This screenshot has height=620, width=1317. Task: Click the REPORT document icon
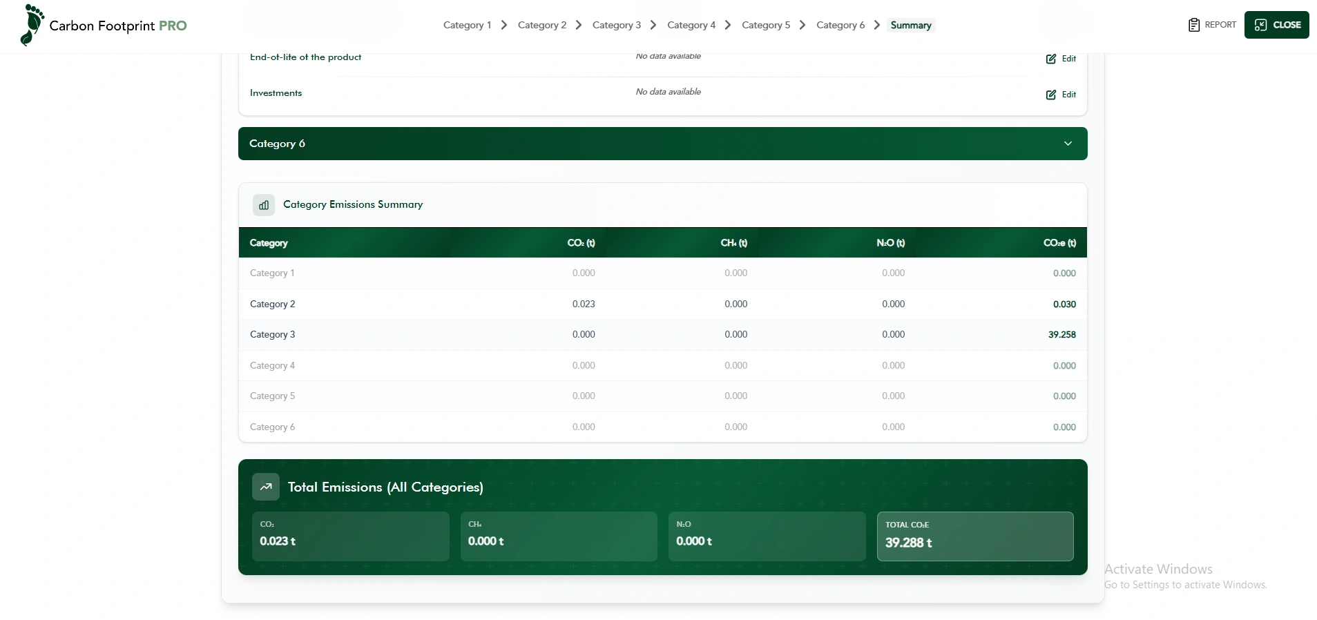tap(1193, 25)
